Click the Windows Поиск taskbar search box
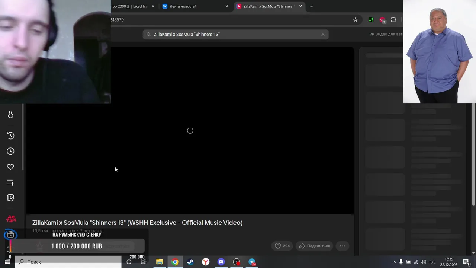The image size is (476, 268). (68, 262)
